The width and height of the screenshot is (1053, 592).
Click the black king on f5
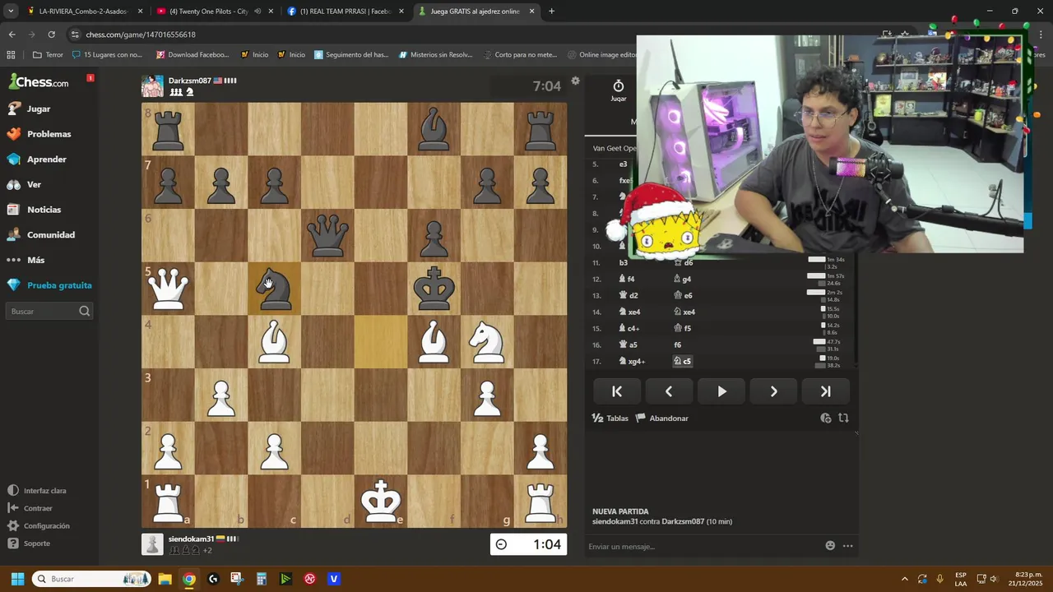pyautogui.click(x=434, y=289)
